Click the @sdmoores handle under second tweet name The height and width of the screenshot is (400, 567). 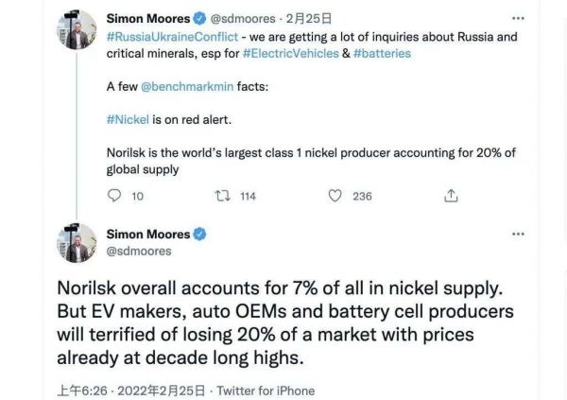point(139,251)
